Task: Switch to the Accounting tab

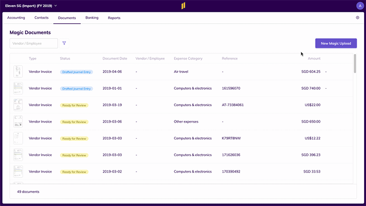Action: pos(16,18)
